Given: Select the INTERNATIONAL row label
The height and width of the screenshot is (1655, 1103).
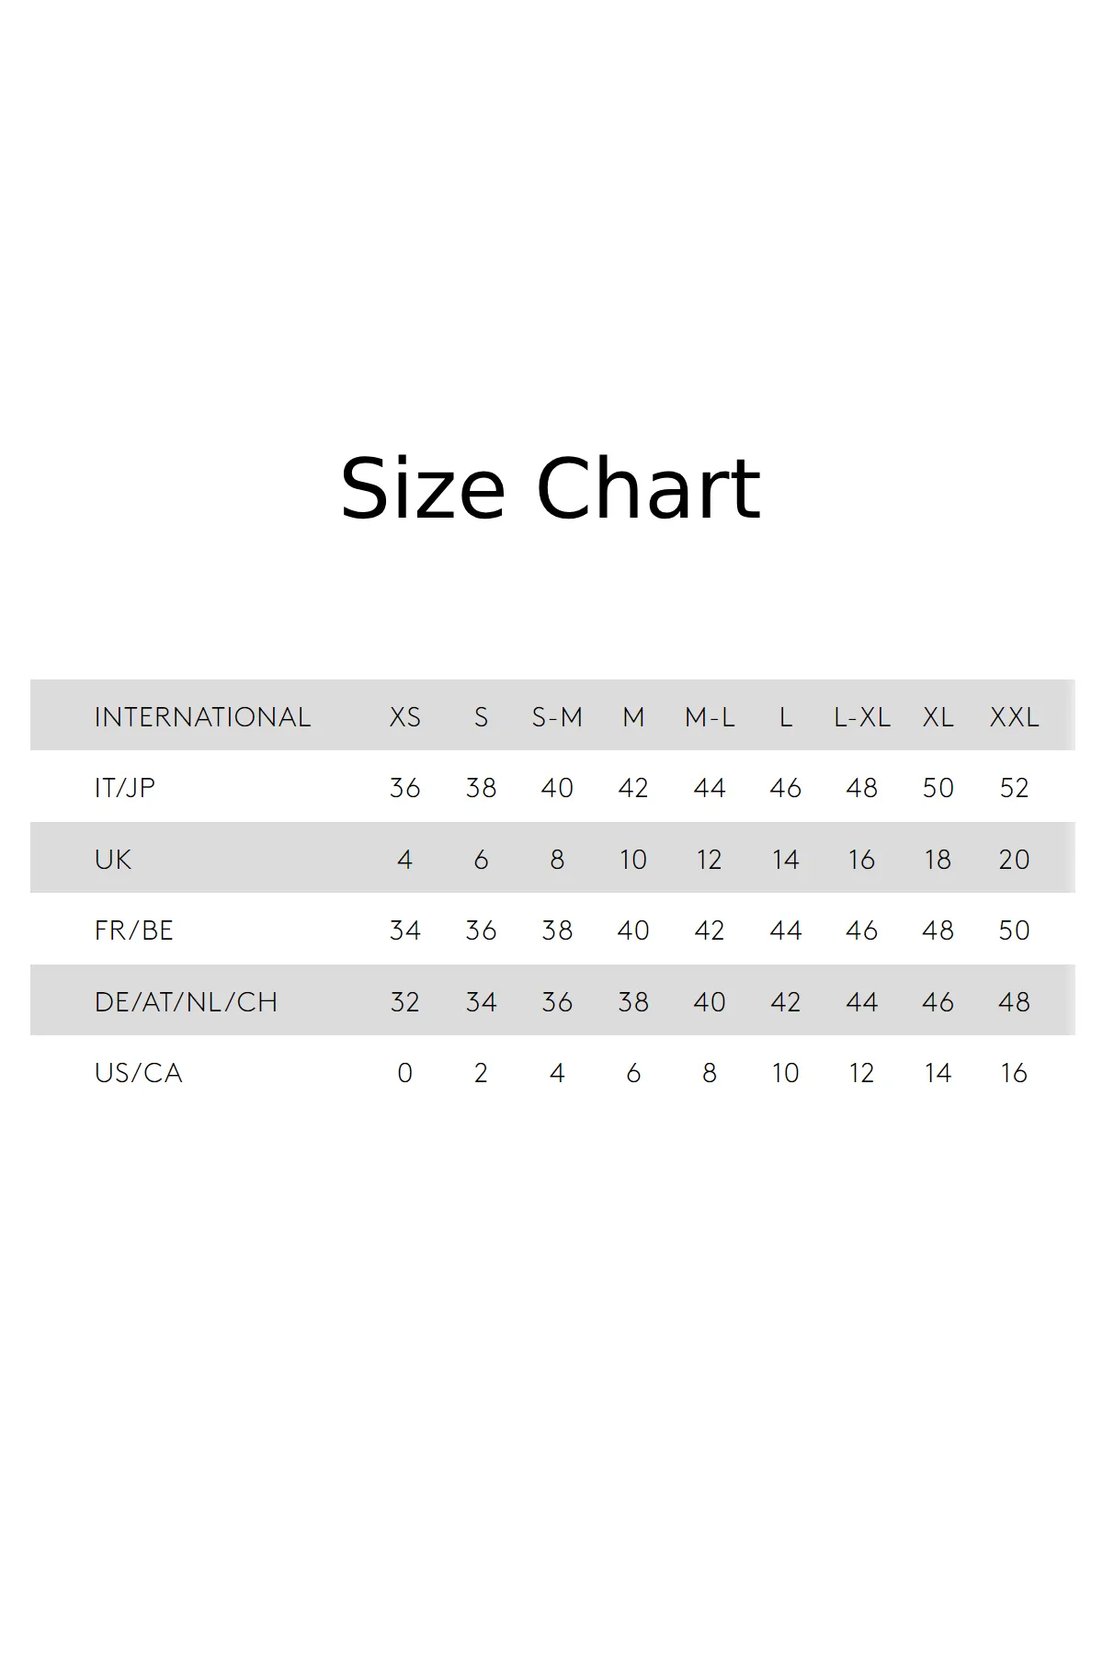Looking at the screenshot, I should click(x=202, y=717).
